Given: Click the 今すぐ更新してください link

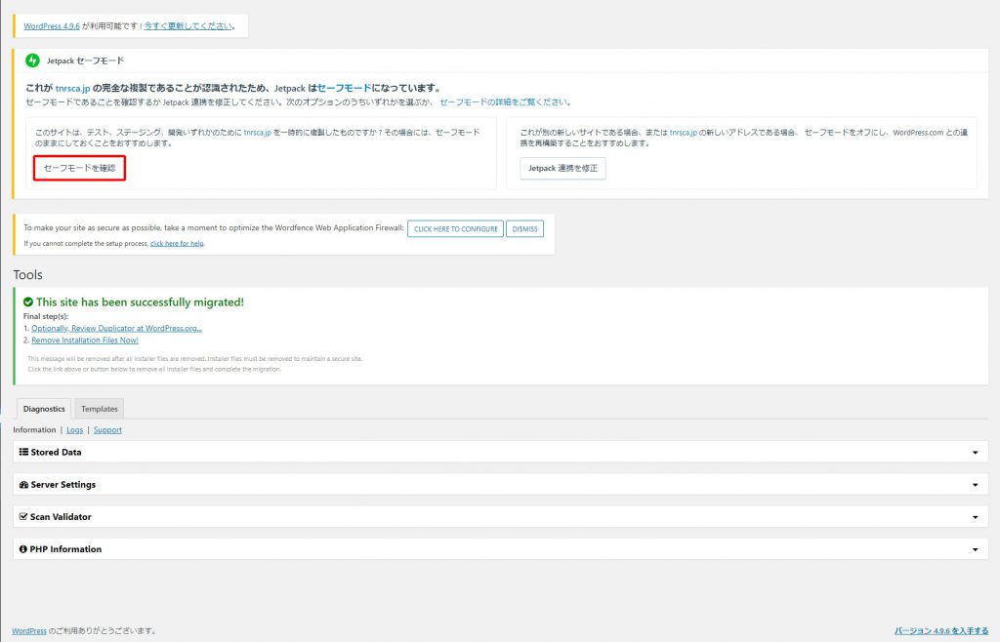Looking at the screenshot, I should click(x=188, y=26).
